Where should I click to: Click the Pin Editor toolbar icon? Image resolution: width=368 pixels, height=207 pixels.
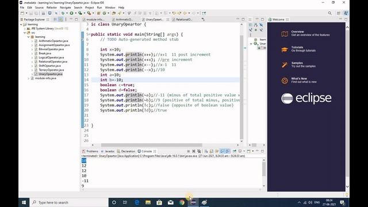click(204, 13)
